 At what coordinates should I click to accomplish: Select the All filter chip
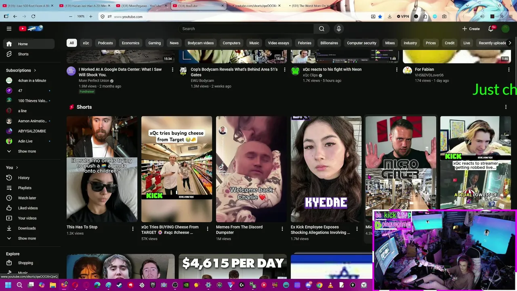coord(71,43)
